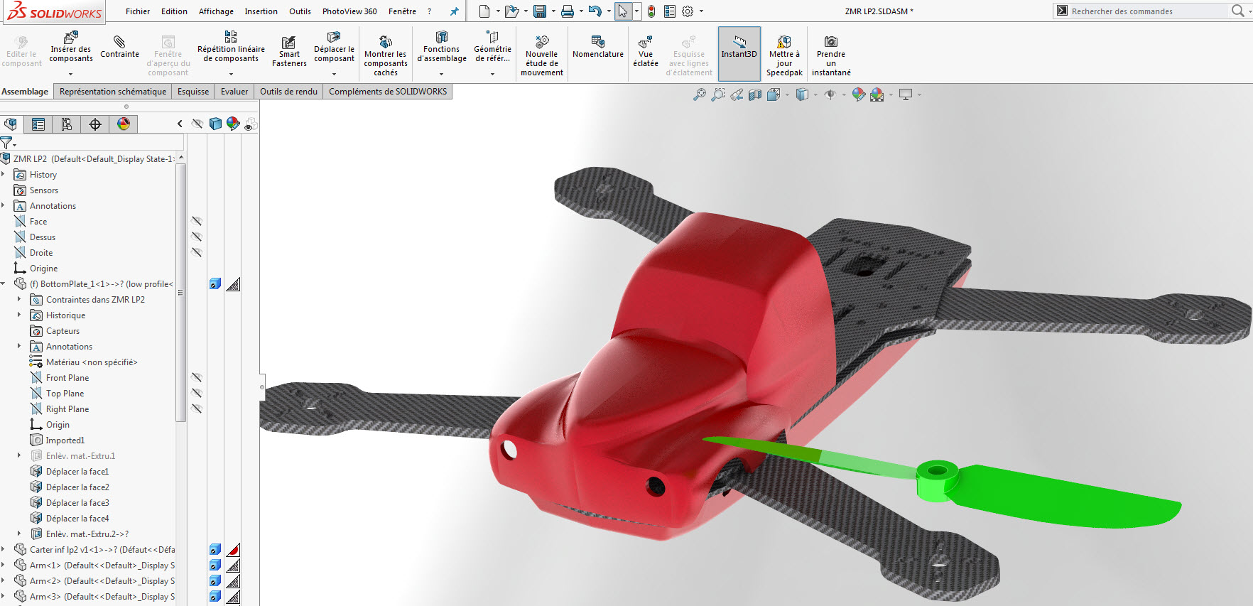Click Prendre un instantané camera icon
1253x606 pixels.
[831, 41]
